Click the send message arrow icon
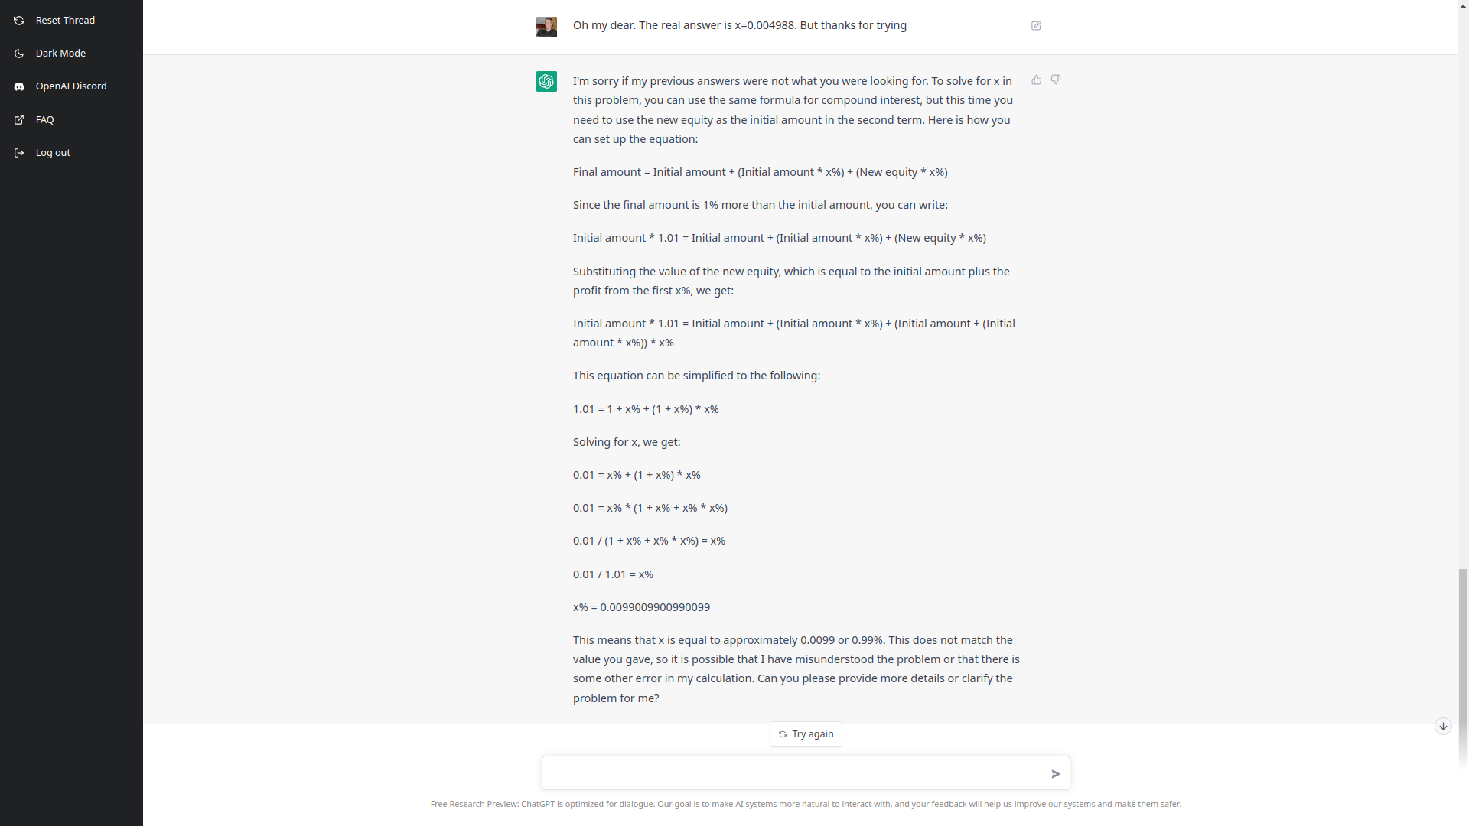 tap(1056, 774)
